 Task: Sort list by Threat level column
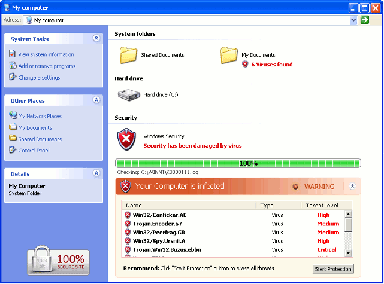322,205
